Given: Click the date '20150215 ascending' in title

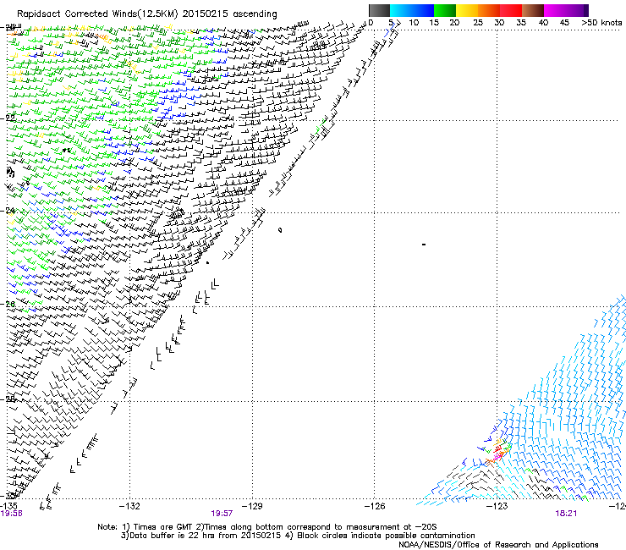Looking at the screenshot, I should [229, 14].
